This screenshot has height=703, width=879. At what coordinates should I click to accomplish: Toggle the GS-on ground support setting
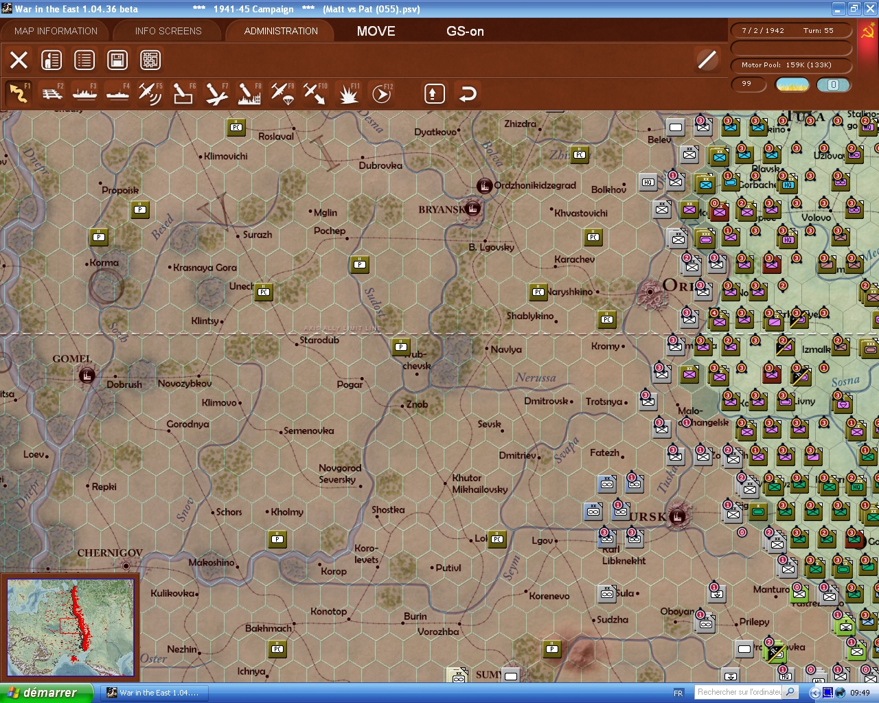pyautogui.click(x=465, y=31)
